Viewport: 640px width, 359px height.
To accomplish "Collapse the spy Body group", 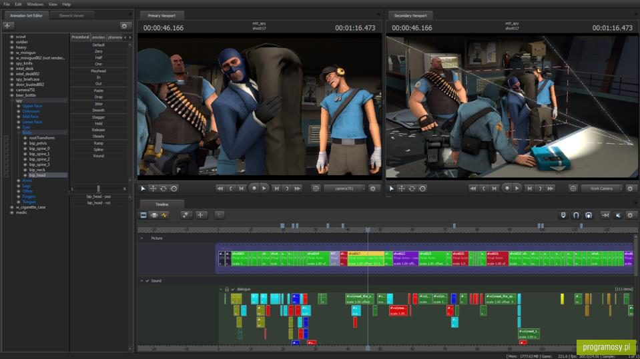I will [x=19, y=133].
